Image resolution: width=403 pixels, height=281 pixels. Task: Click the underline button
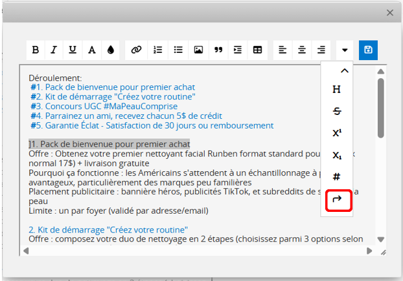click(x=73, y=50)
